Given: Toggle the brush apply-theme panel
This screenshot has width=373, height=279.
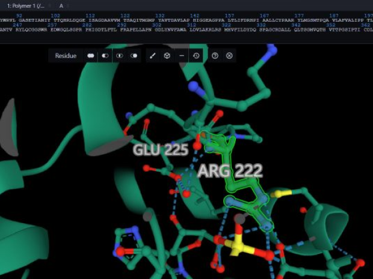Looking at the screenshot, I should coord(153,56).
